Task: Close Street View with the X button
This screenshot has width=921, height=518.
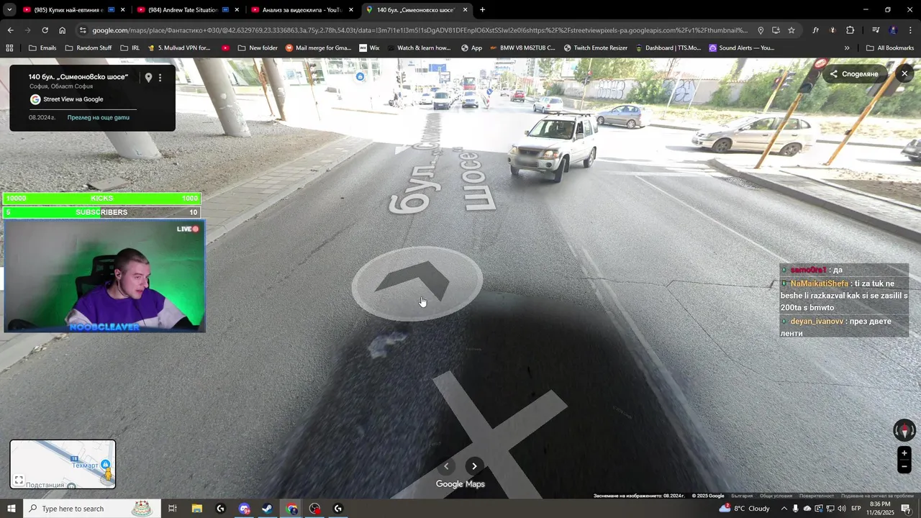Action: 904,73
